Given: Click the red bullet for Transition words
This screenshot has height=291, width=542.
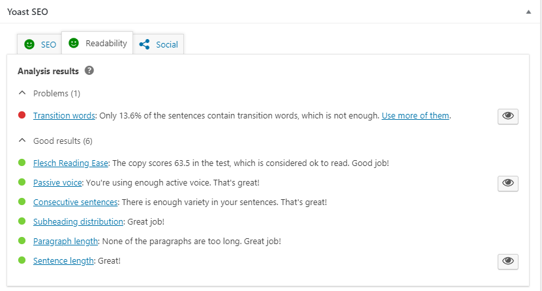Looking at the screenshot, I should pyautogui.click(x=22, y=115).
